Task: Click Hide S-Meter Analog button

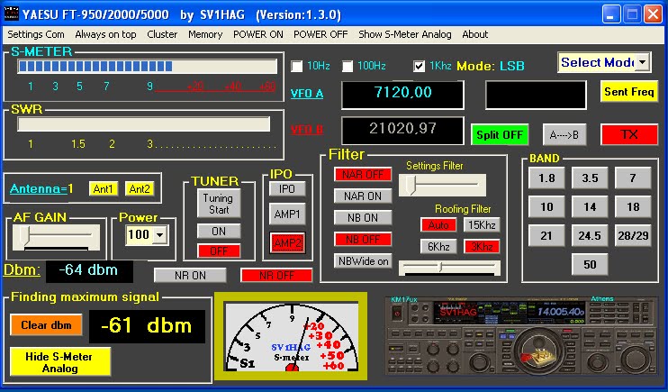Action: click(59, 362)
